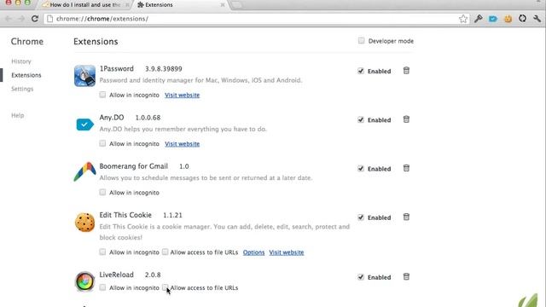Image resolution: width=546 pixels, height=307 pixels.
Task: Open Chrome wrench menu
Action: tap(537, 19)
